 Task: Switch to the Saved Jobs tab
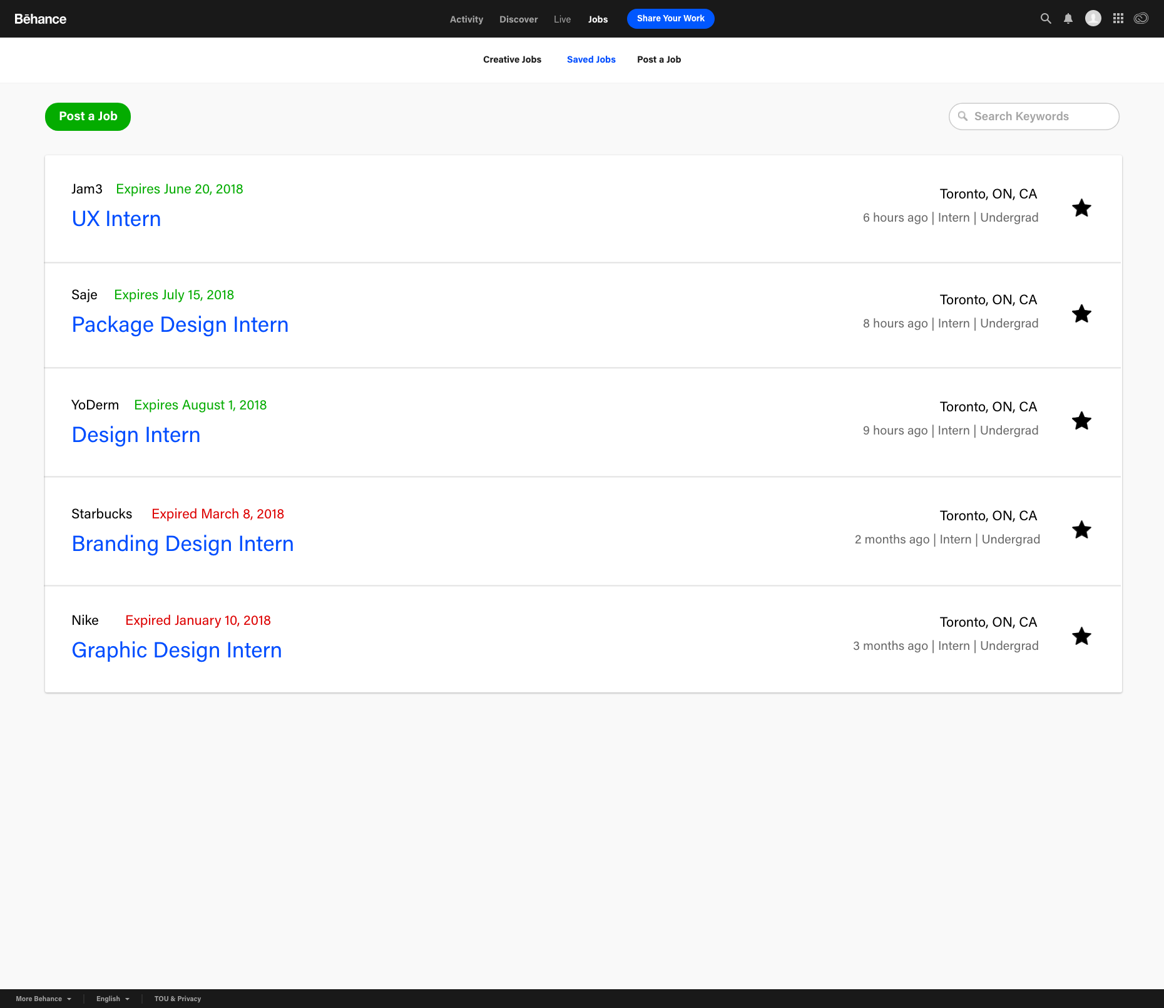[x=591, y=59]
